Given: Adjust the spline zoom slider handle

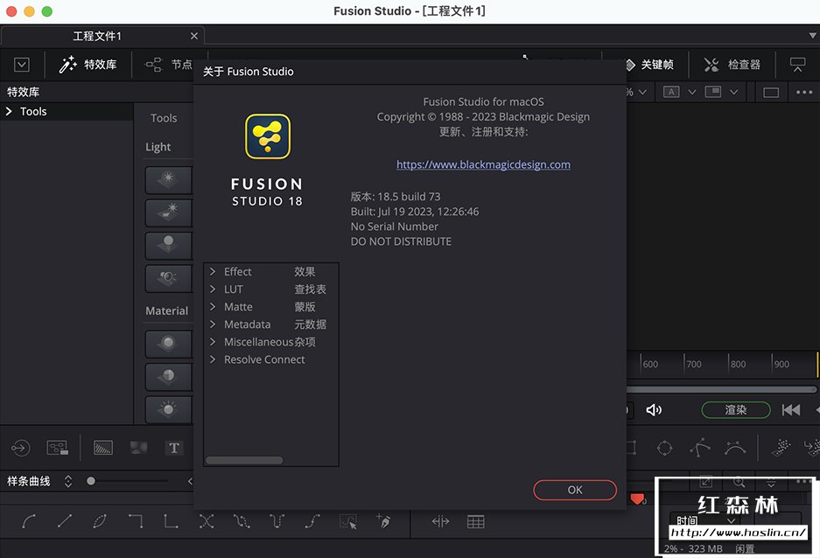Looking at the screenshot, I should pos(91,481).
